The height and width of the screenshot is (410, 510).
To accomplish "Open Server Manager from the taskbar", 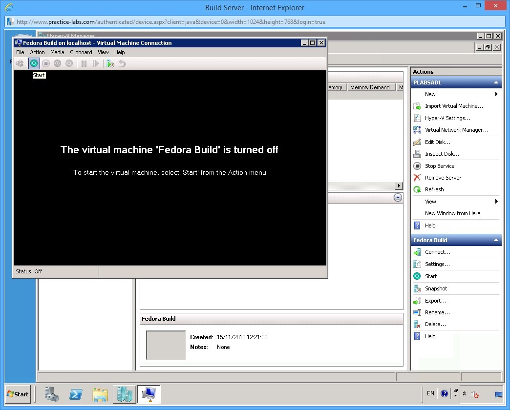I will [x=52, y=394].
